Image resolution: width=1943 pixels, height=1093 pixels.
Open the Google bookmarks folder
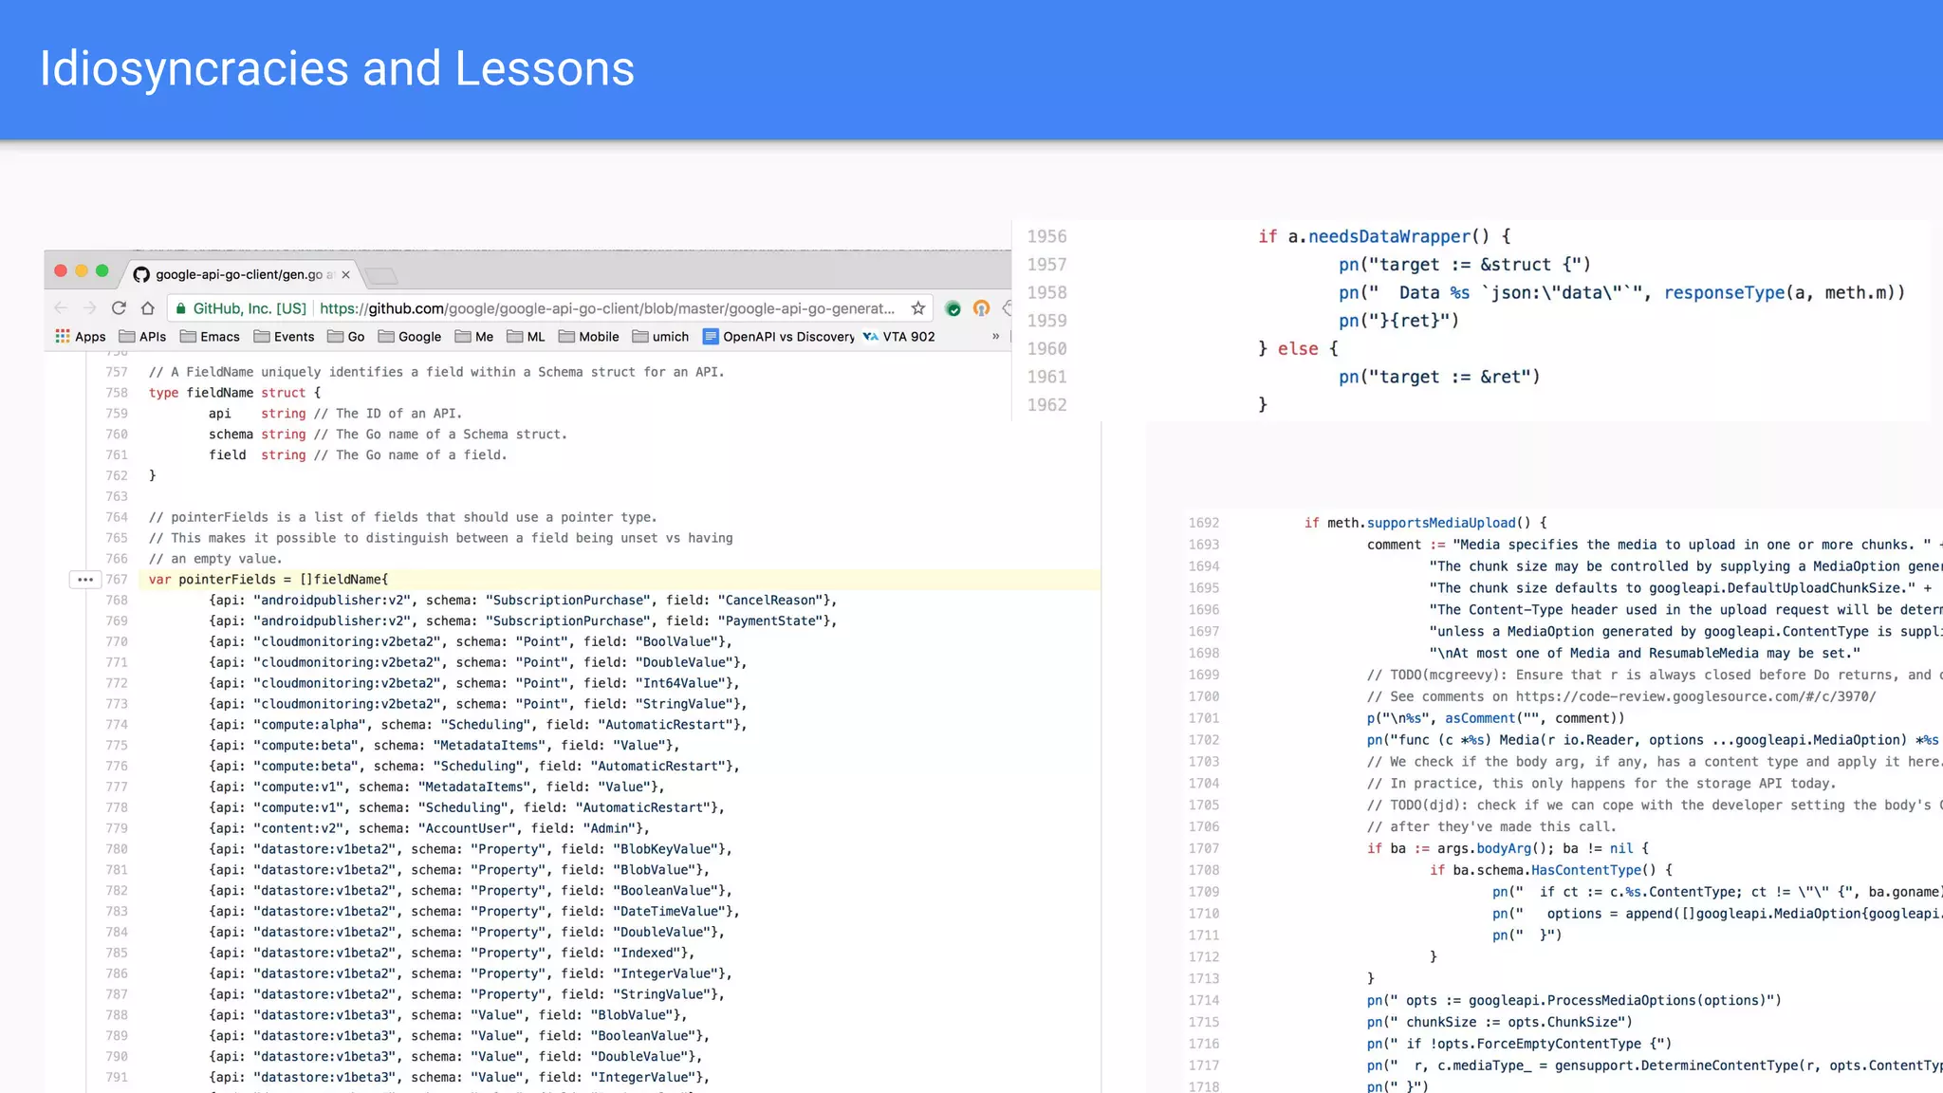tap(410, 337)
